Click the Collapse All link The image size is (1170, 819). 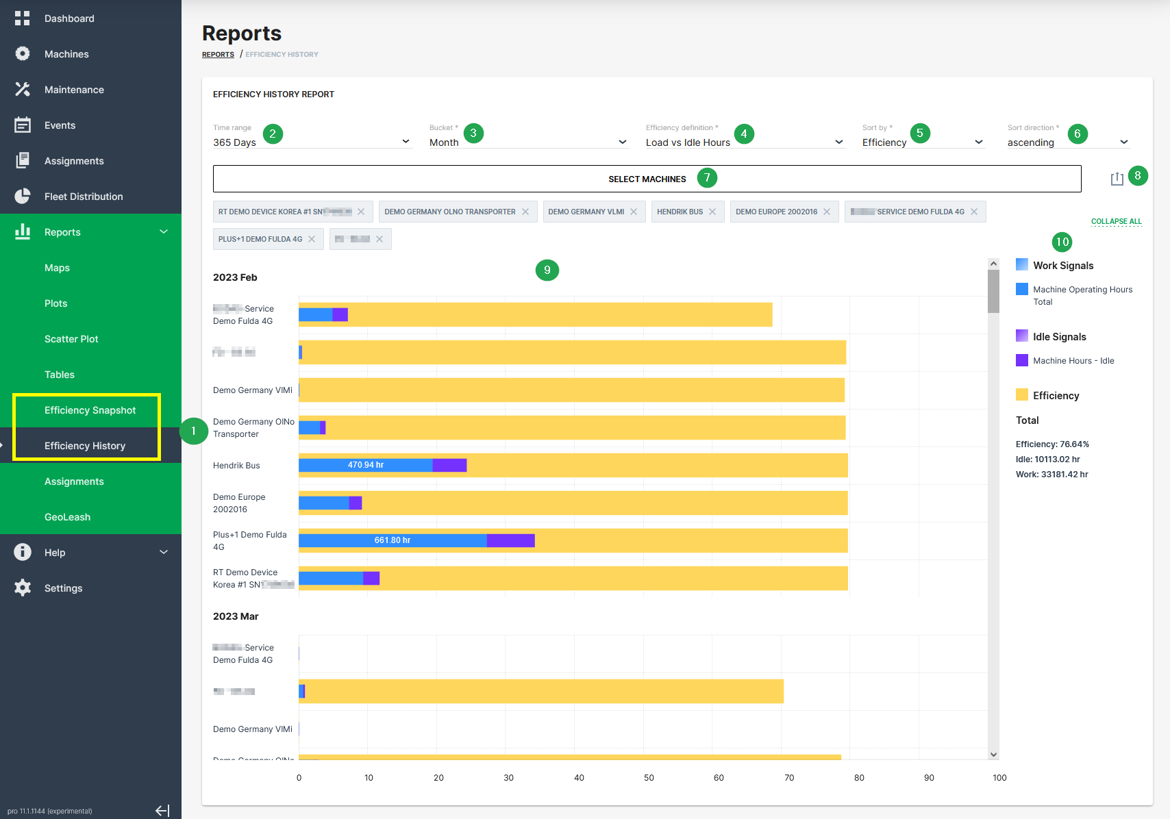1116,221
